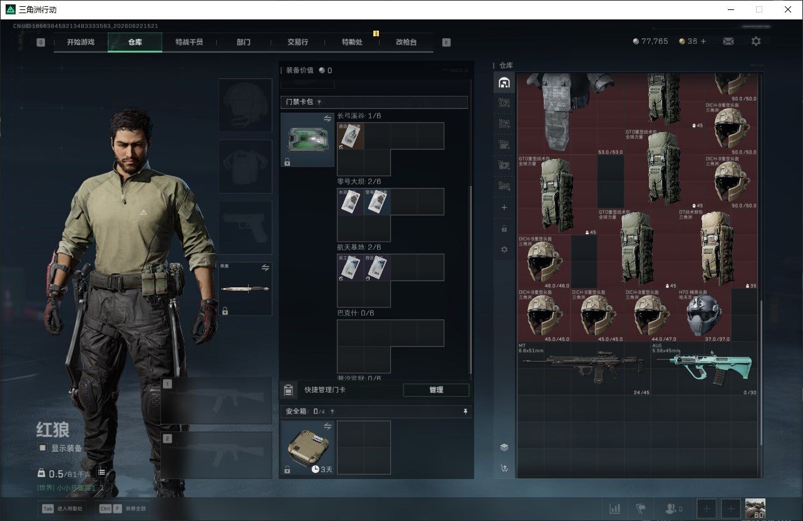
Task: Click the 快捷管理门卡 clipboard icon
Action: click(288, 390)
